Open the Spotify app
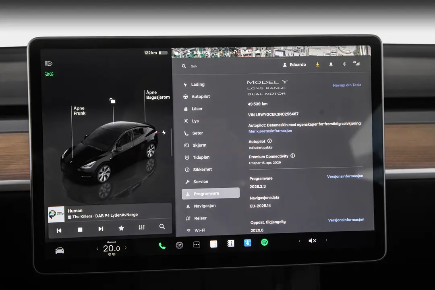The width and height of the screenshot is (435, 290). point(265,242)
